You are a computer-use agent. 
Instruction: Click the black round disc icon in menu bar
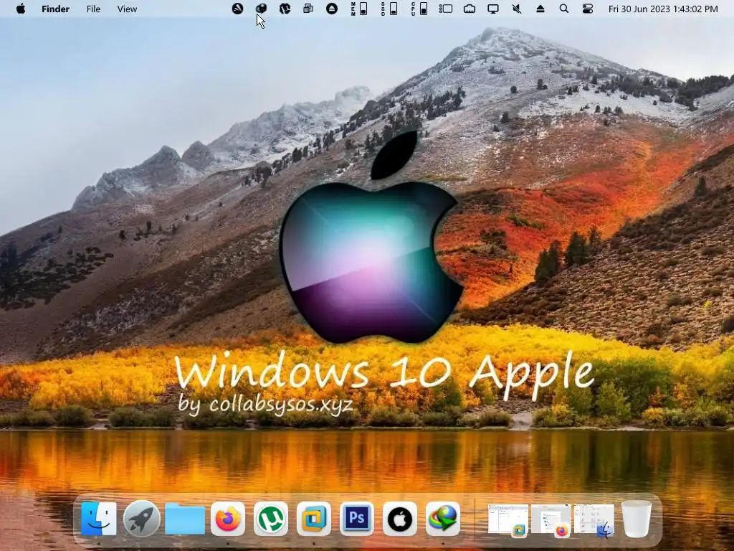tap(237, 9)
